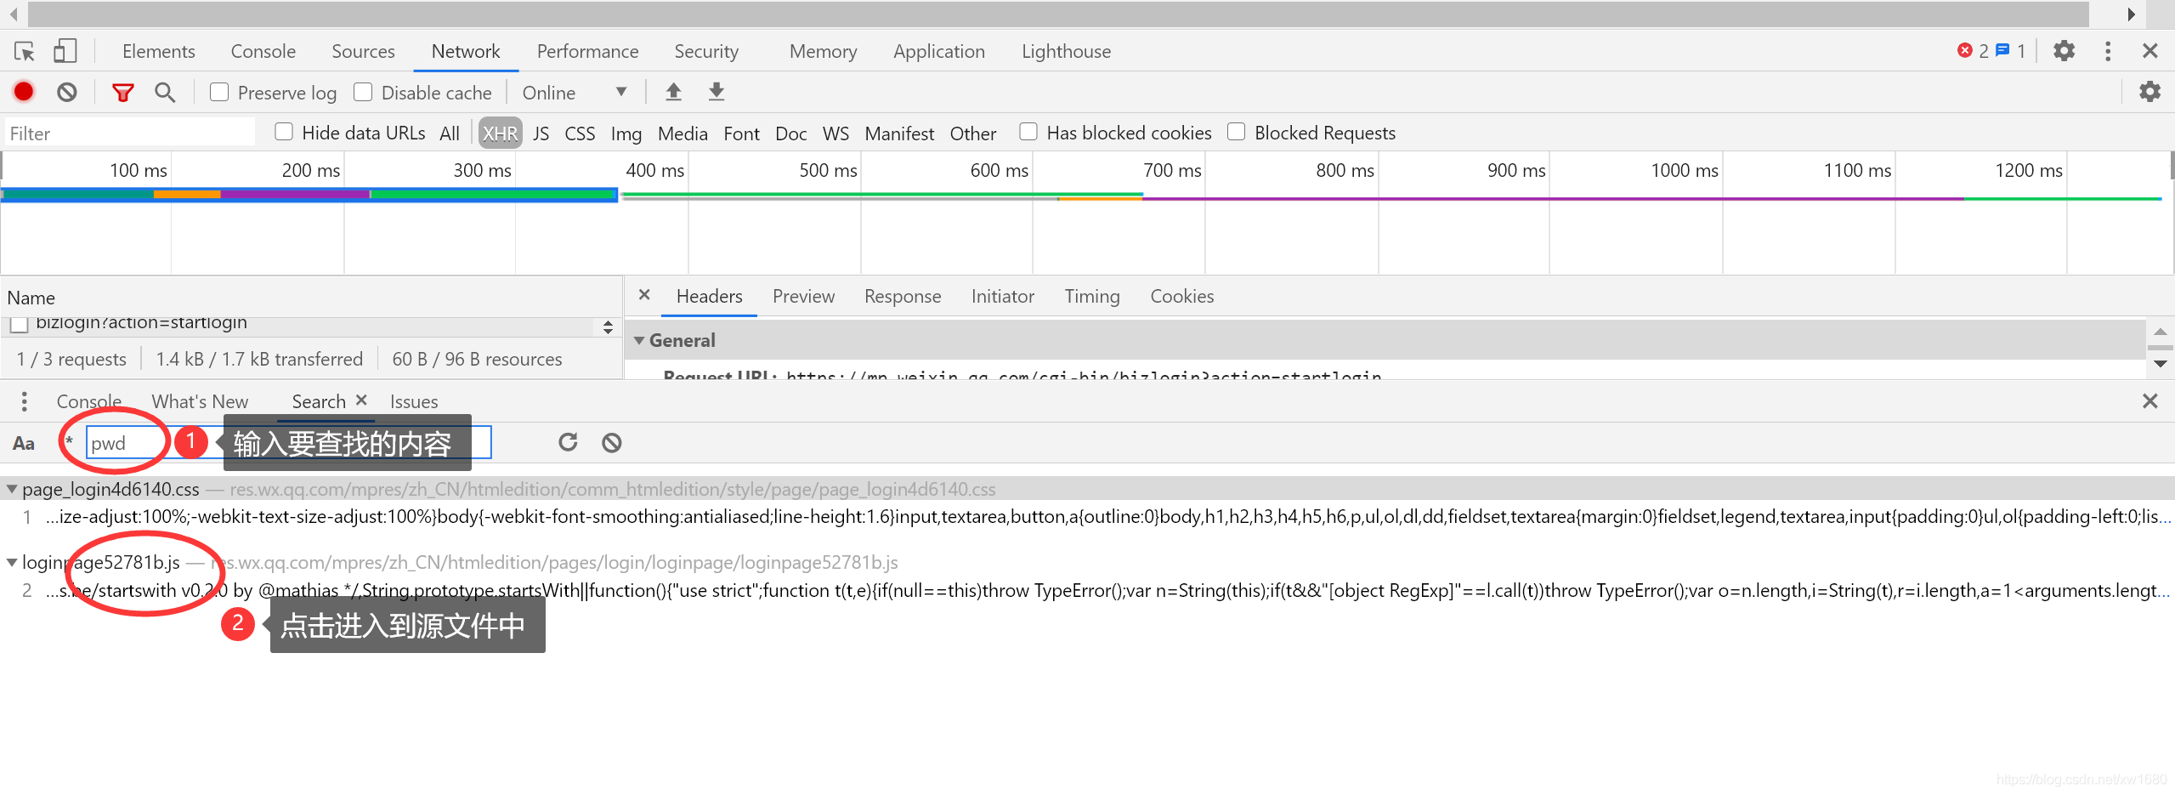Import HAR file with upload arrow

click(673, 92)
